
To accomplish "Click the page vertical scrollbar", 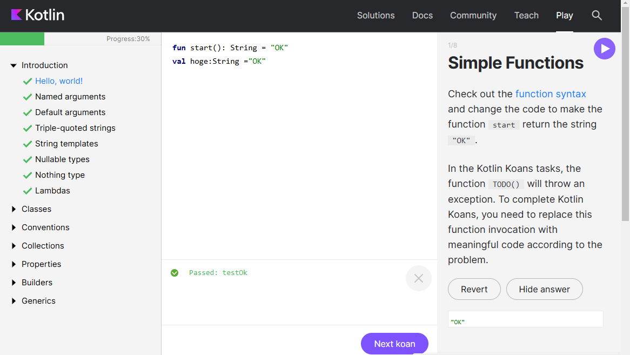I will tap(625, 115).
